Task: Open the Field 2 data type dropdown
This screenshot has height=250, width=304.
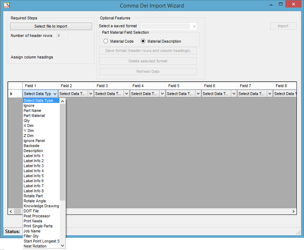Action: (x=90, y=93)
